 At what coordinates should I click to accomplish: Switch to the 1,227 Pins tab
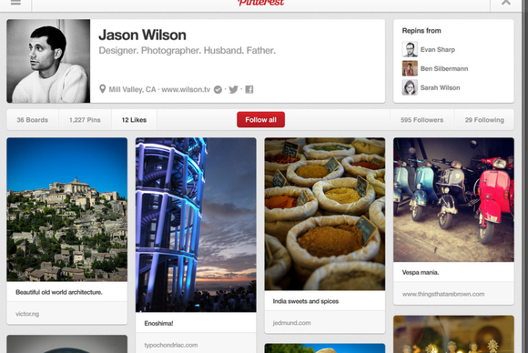[85, 120]
